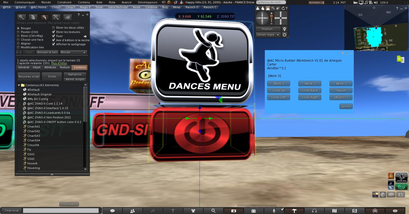Open the Monde coordinate dropdown
This screenshot has height=214, width=409.
(73, 52)
